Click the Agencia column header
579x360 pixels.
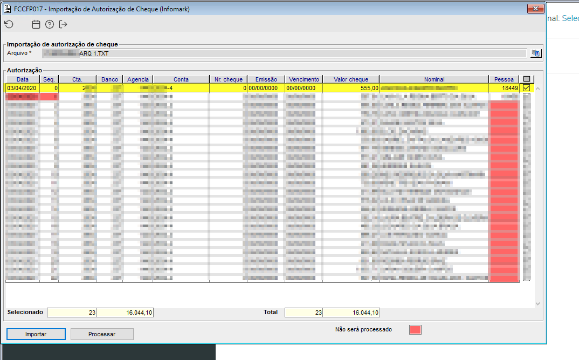pos(138,79)
